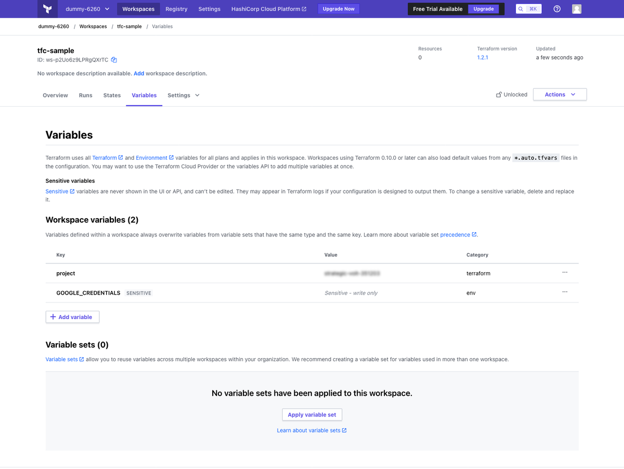Image resolution: width=624 pixels, height=469 pixels.
Task: Expand the workspace Settings tab dropdown
Action: pos(184,95)
